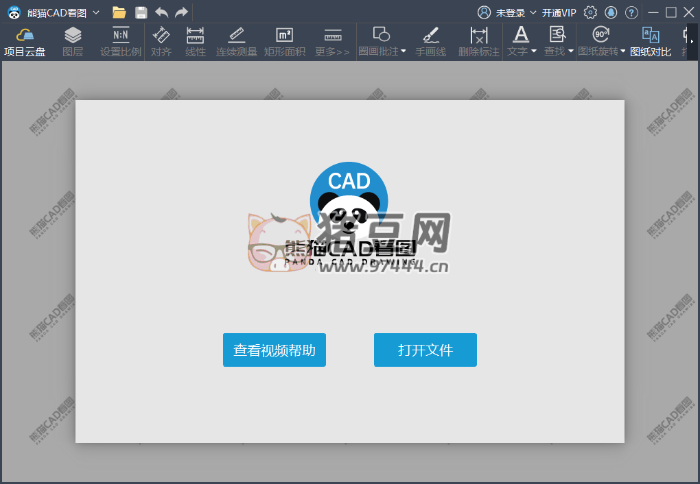
Task: Click the 查看视频帮助 button
Action: point(275,350)
